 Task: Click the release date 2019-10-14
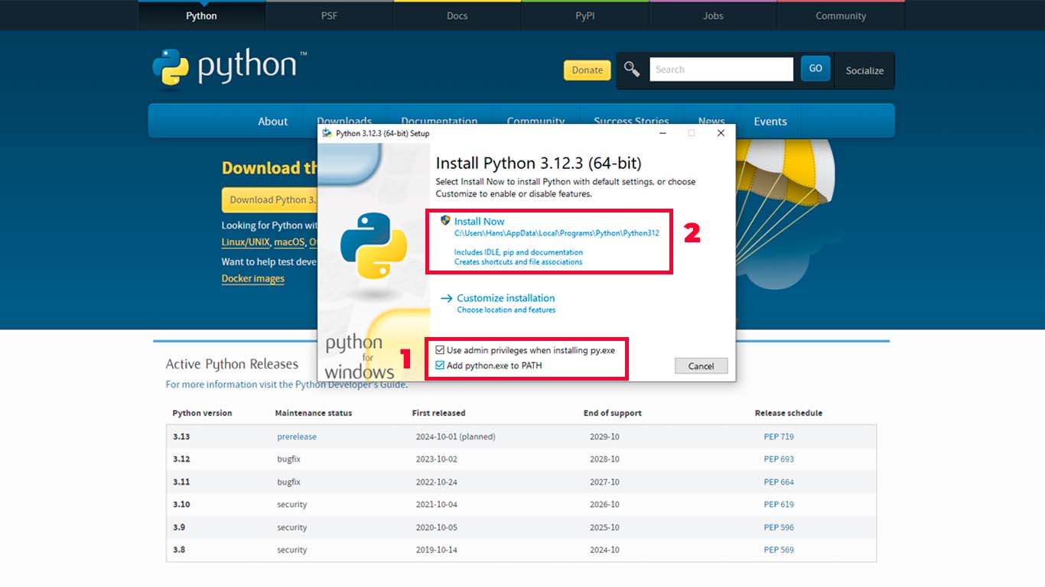437,550
